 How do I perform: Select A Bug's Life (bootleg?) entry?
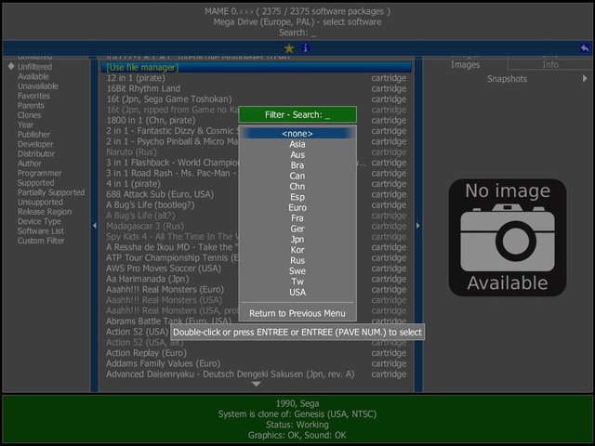click(257, 205)
